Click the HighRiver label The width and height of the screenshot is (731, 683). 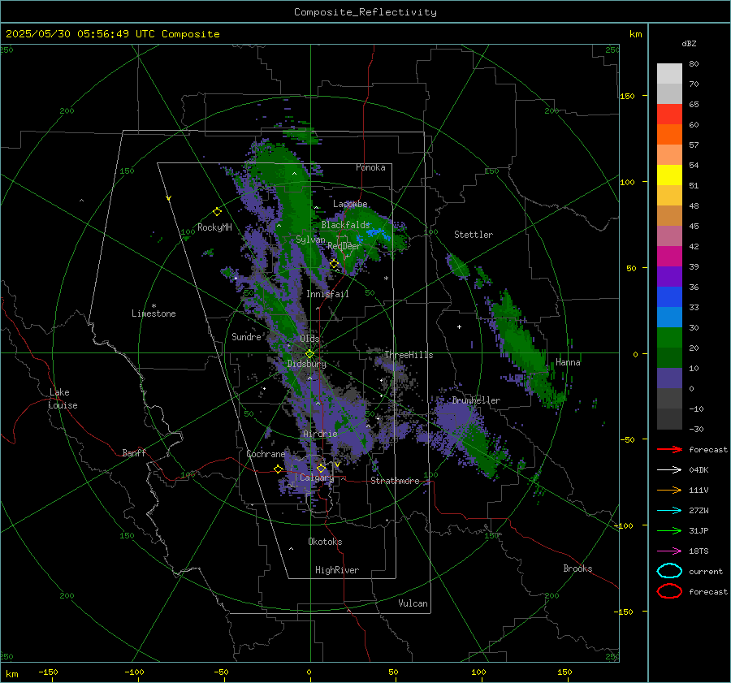pos(336,570)
